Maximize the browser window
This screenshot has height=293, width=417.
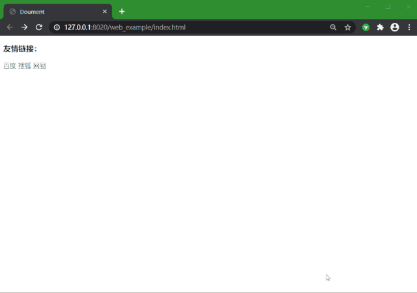click(x=388, y=7)
